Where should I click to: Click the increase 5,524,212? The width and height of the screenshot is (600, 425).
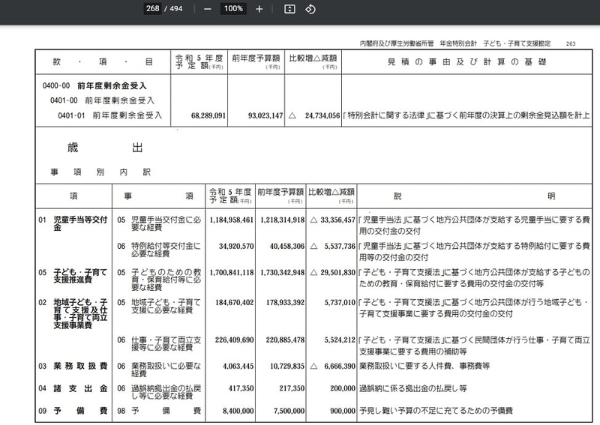pos(340,340)
